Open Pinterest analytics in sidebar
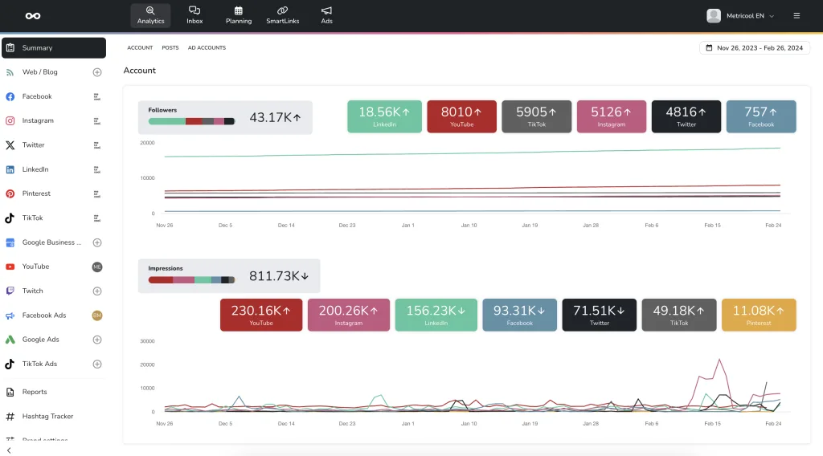This screenshot has width=823, height=456. 36,193
